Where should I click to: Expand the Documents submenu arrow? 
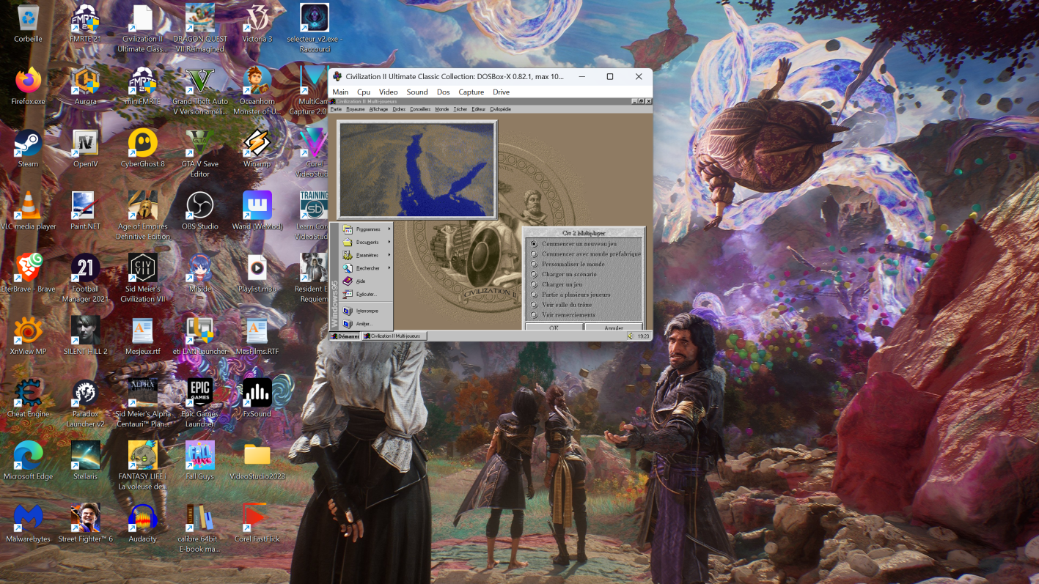[389, 242]
